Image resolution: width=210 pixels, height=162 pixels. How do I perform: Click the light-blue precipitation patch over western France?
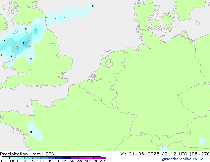click(x=34, y=132)
